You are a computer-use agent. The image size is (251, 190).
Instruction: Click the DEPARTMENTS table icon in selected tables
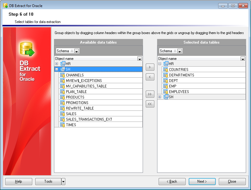165,75
